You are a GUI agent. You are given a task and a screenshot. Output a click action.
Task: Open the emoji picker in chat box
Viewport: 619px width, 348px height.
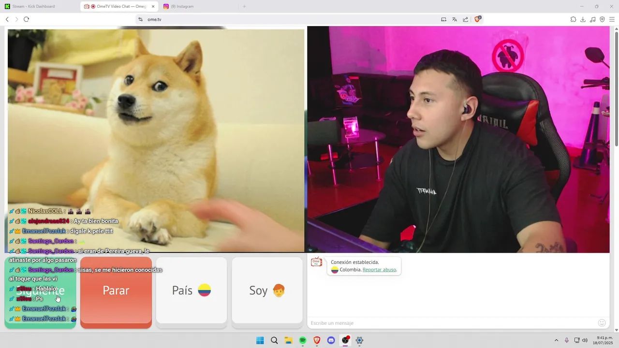point(602,323)
